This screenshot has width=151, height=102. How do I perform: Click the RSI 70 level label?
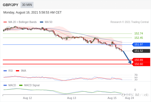(x=136, y=75)
